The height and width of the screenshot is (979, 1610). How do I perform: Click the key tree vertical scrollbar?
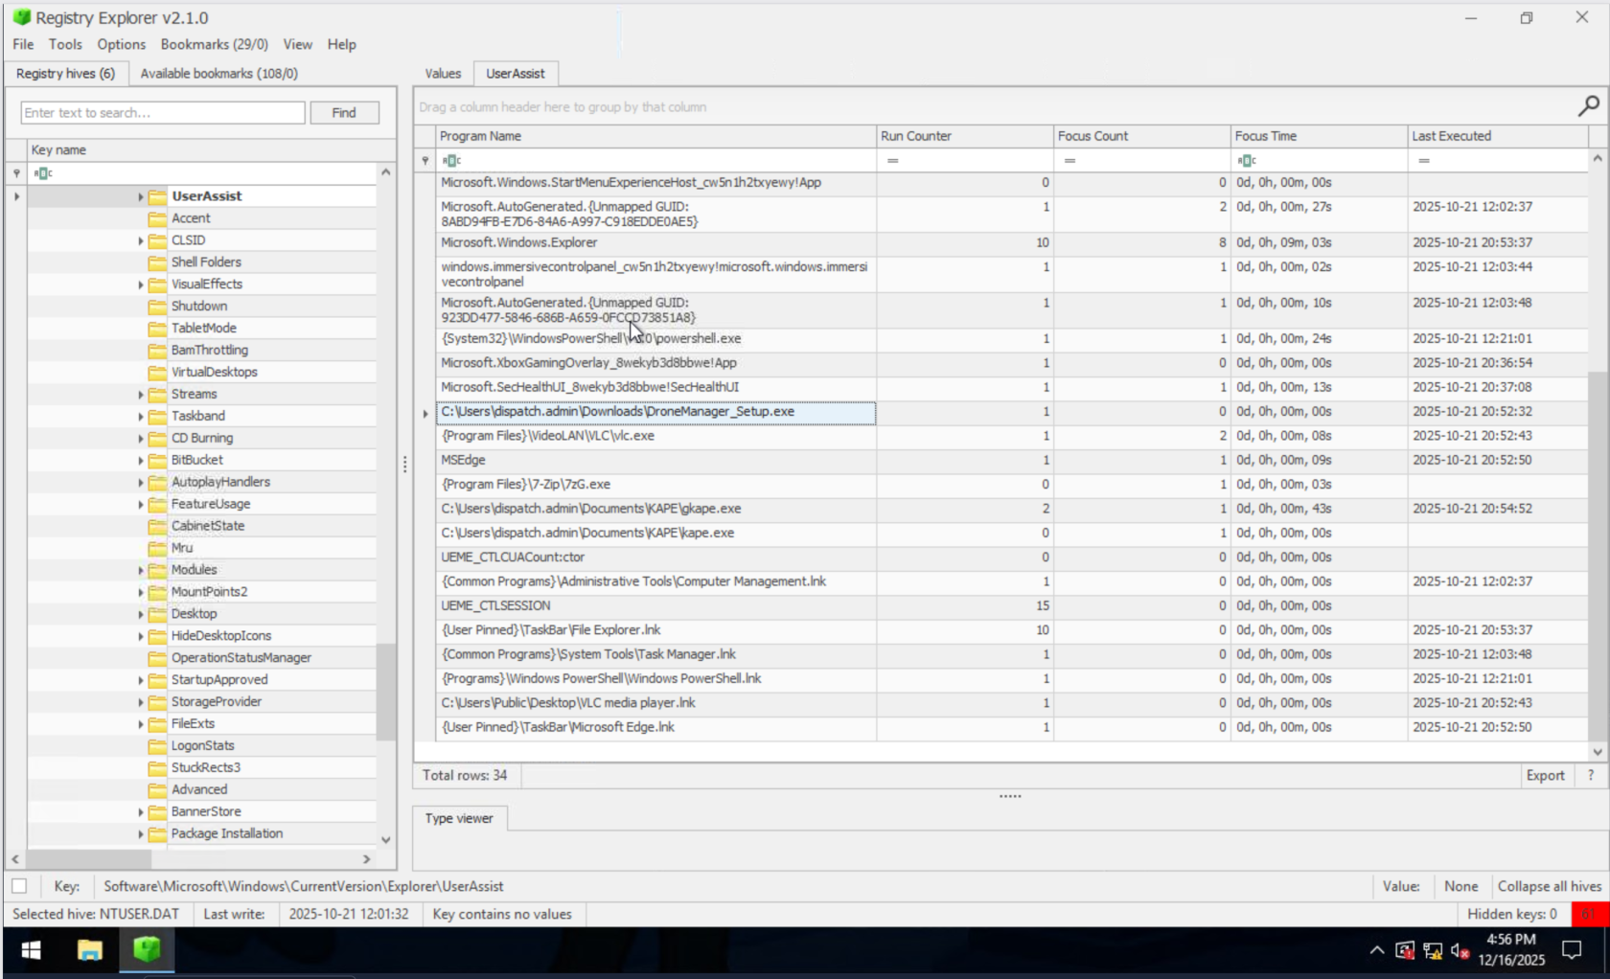[385, 692]
